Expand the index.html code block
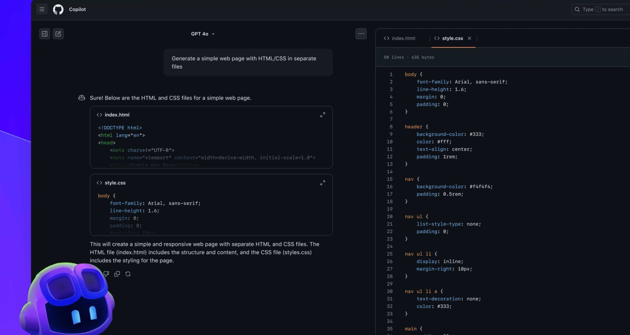 click(322, 115)
